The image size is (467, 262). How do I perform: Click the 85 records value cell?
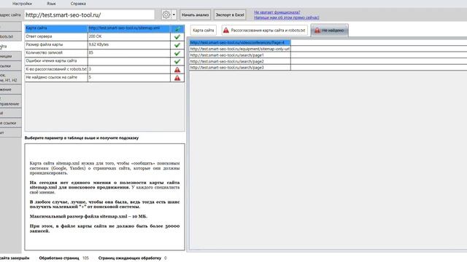point(129,53)
